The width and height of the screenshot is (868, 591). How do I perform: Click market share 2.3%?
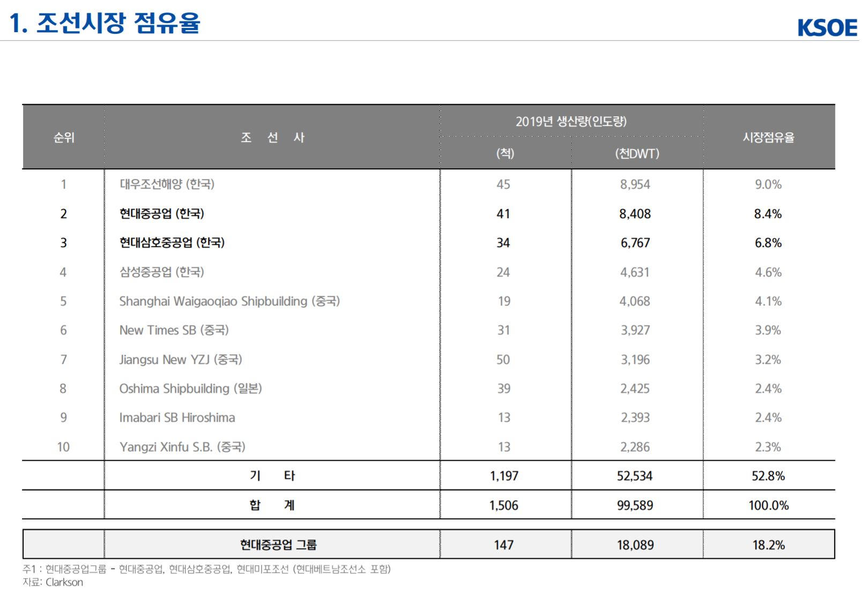click(768, 447)
